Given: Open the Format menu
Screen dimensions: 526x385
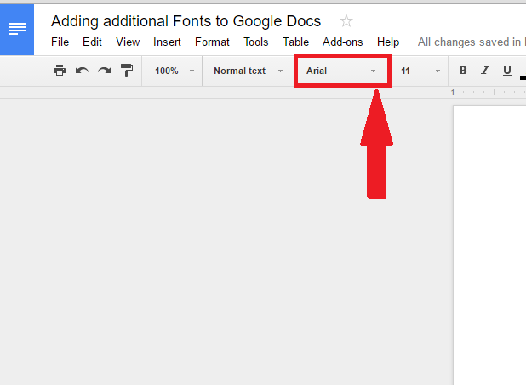Looking at the screenshot, I should (x=212, y=42).
